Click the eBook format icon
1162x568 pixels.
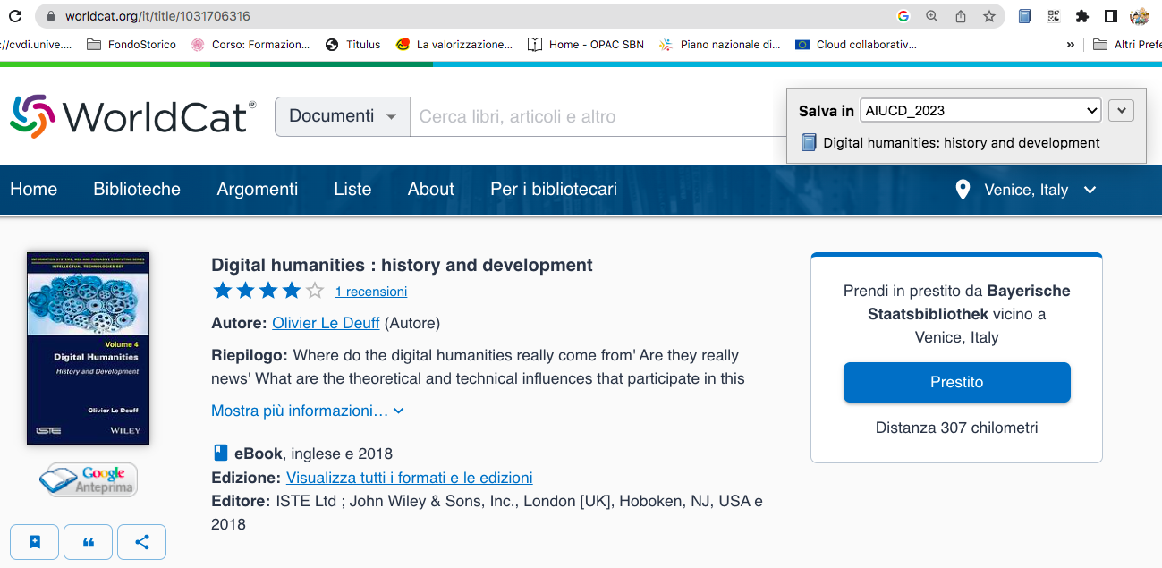point(220,453)
